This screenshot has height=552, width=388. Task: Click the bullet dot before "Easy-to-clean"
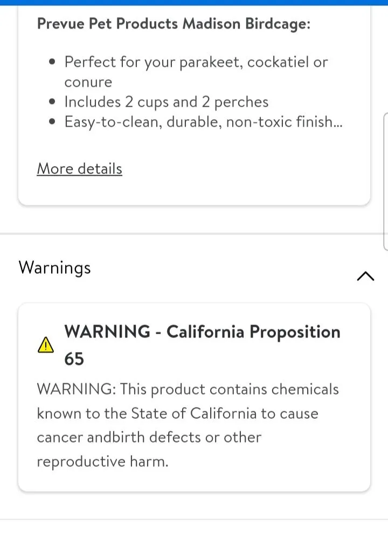click(x=52, y=122)
